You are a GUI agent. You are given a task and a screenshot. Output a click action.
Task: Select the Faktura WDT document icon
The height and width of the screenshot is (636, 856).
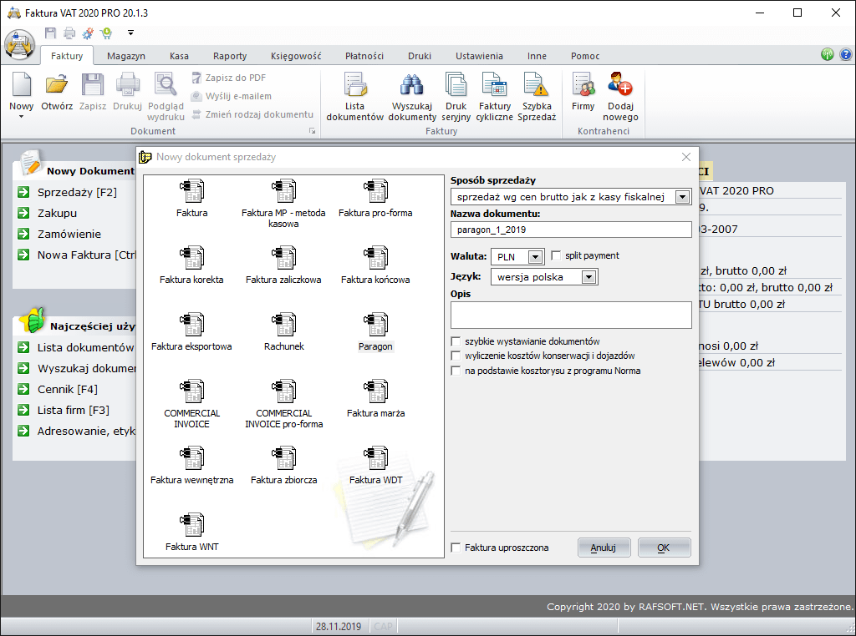pos(375,459)
